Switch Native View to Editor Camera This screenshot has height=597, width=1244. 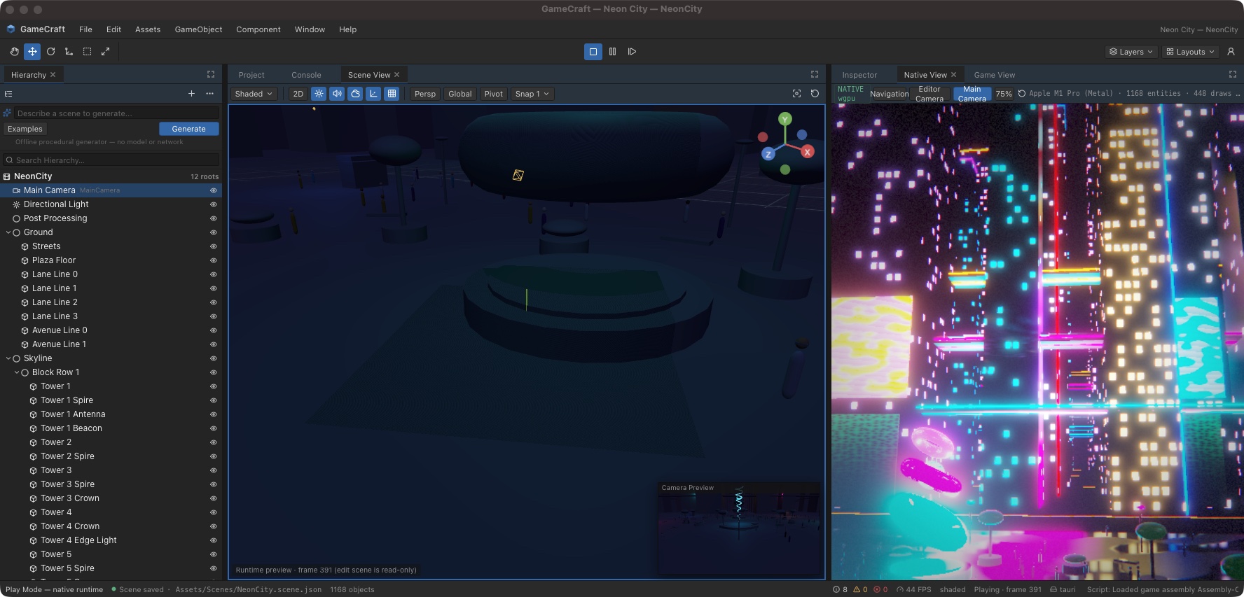pyautogui.click(x=929, y=94)
